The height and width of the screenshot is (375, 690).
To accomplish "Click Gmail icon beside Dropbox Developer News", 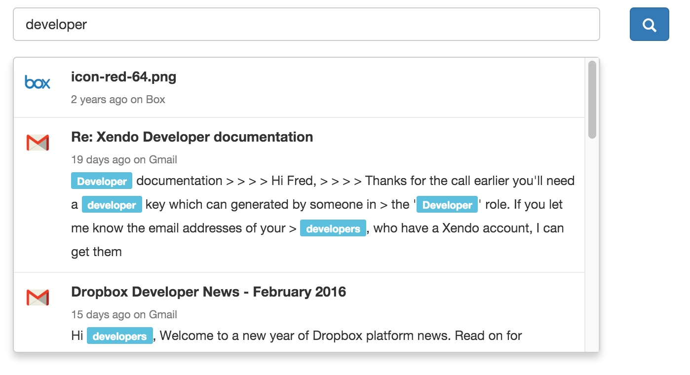I will click(x=38, y=298).
